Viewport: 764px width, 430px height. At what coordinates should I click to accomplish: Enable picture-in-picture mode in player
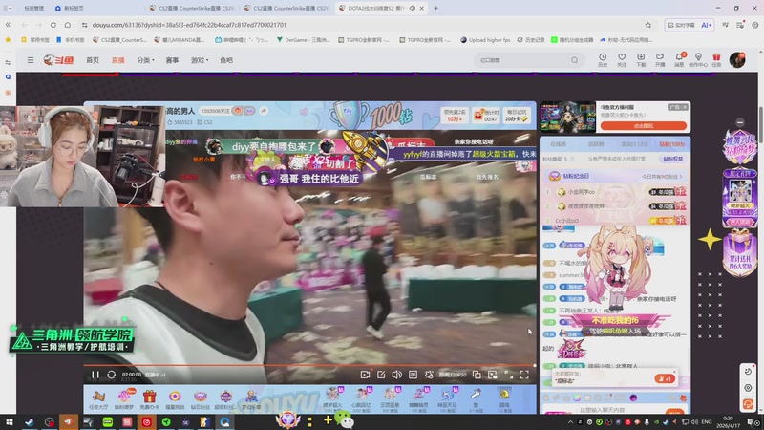click(493, 375)
